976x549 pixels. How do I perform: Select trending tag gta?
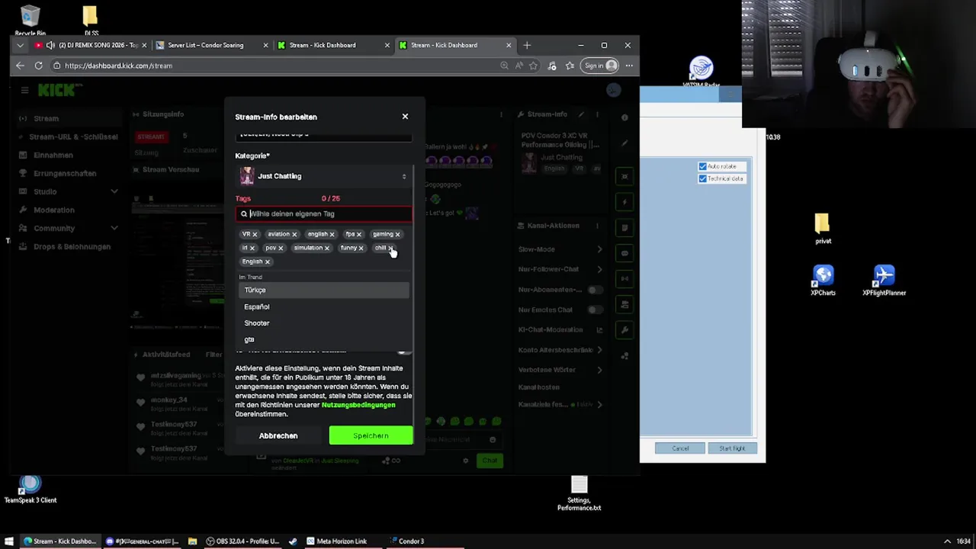tap(323, 339)
